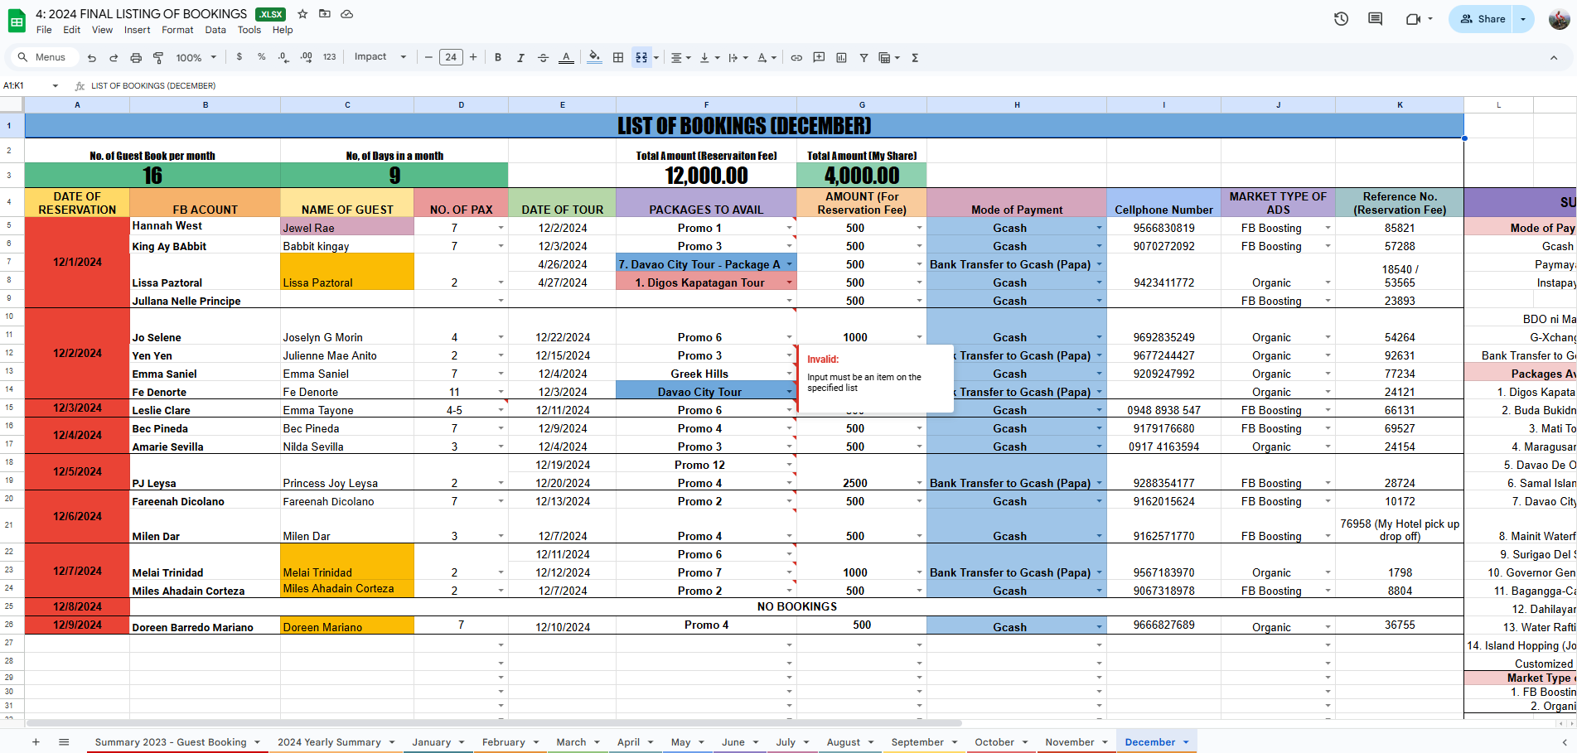Open comments history icon
Viewport: 1577px width, 753px height.
point(1376,19)
